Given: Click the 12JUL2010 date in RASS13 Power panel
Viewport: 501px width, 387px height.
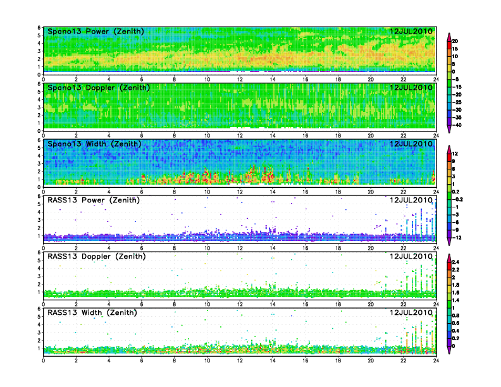Looking at the screenshot, I should [411, 200].
